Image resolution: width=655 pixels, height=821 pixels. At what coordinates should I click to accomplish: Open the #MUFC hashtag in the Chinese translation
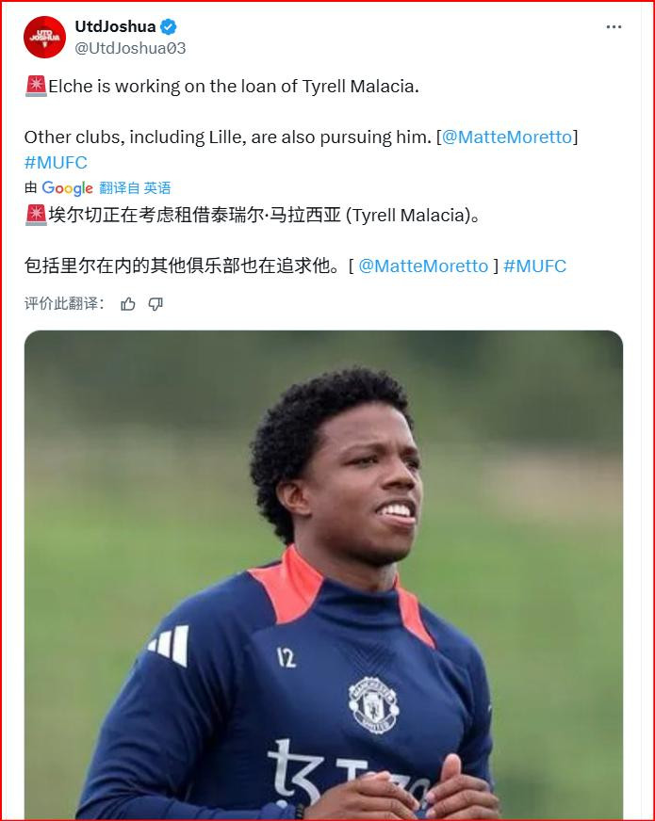click(x=534, y=266)
